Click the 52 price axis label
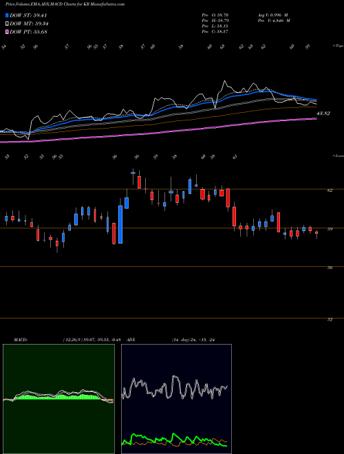344x454 pixels. click(x=330, y=319)
